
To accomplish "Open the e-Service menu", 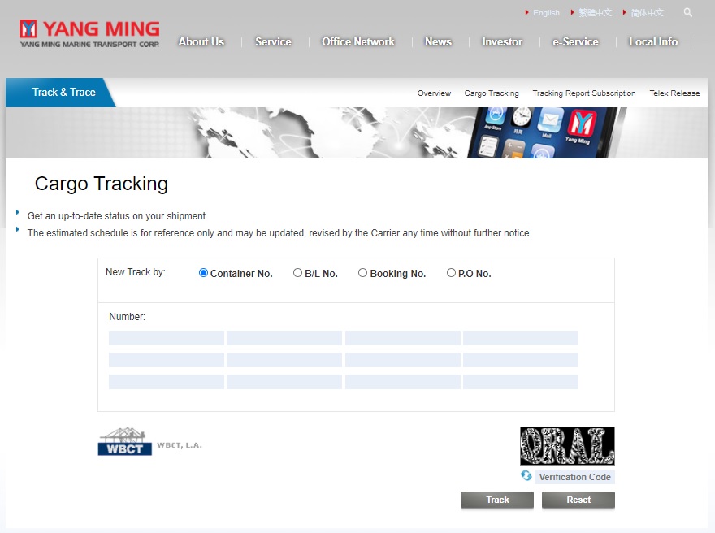I will coord(575,42).
